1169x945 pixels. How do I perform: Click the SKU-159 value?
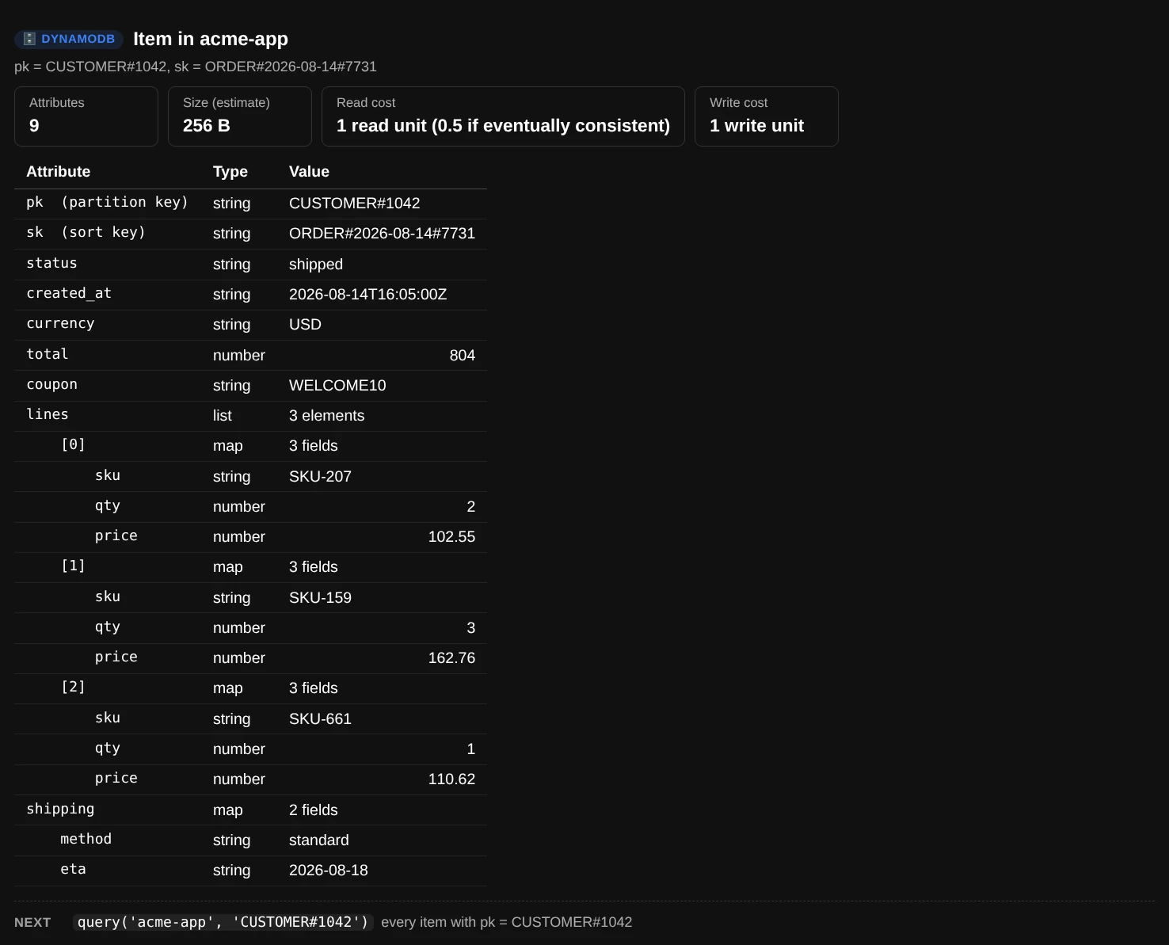pos(320,598)
